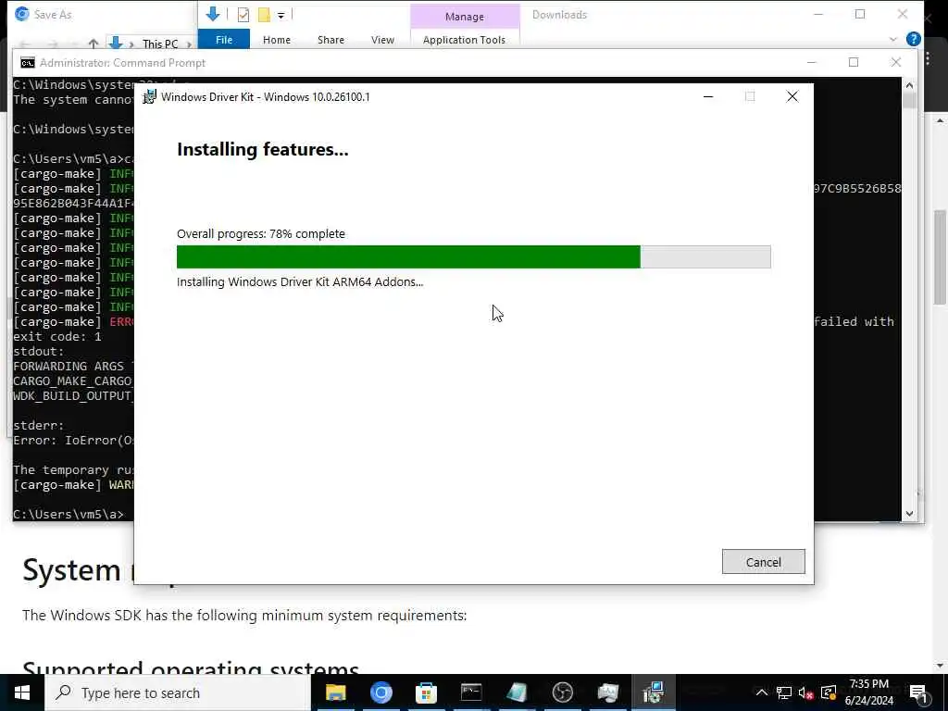Switch to Command Prompt on the taskbar

(x=471, y=692)
